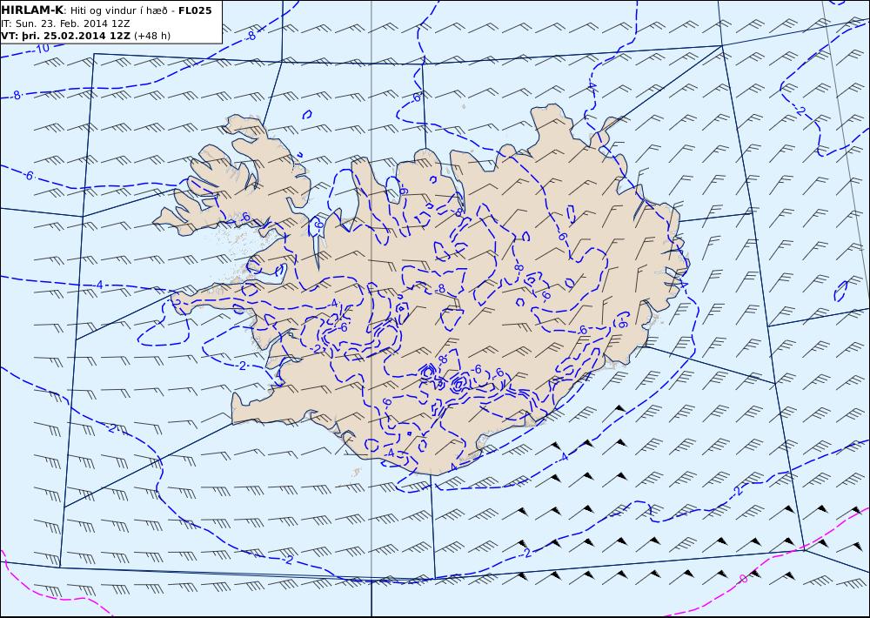Click the -10 temperature contour label
870x618 pixels.
point(42,48)
